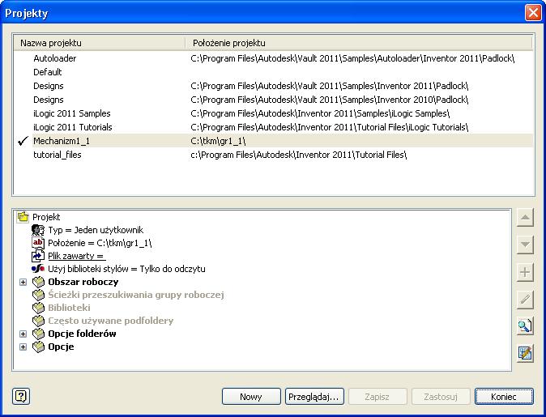Click the included file icon
546x417 pixels.
coord(38,256)
